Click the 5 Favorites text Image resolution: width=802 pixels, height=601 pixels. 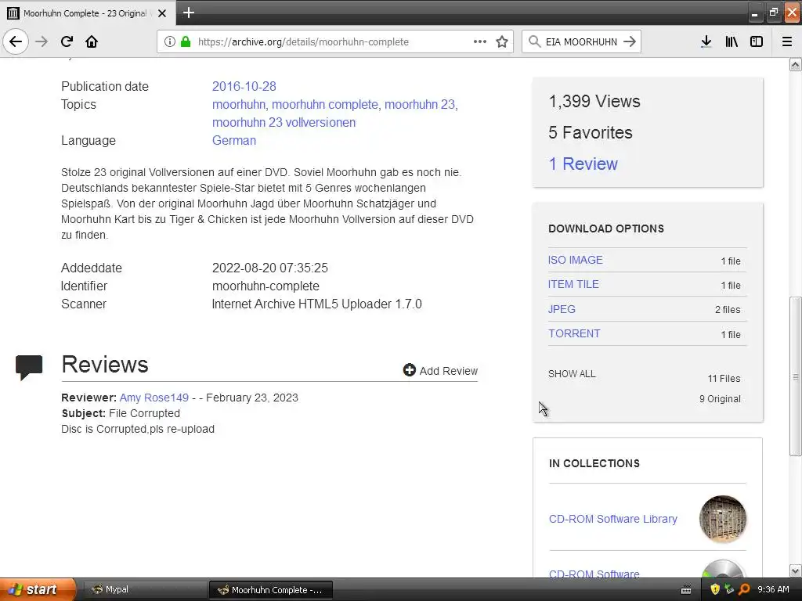click(591, 133)
